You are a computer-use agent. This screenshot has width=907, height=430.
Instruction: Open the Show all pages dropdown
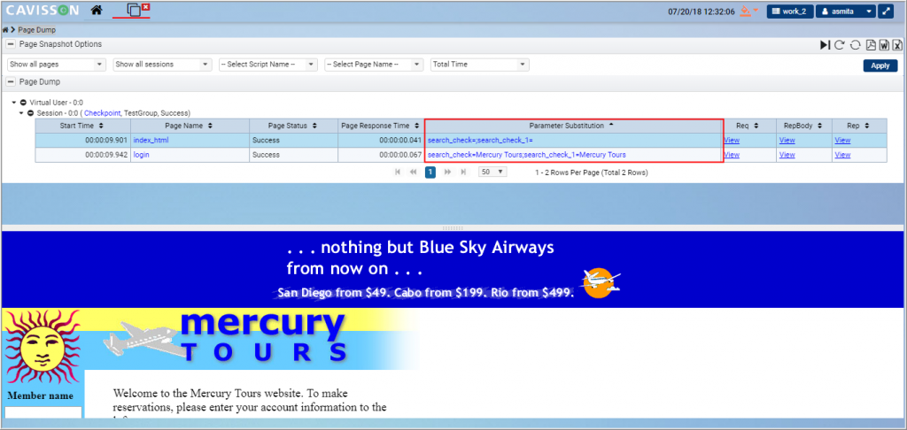tap(57, 65)
